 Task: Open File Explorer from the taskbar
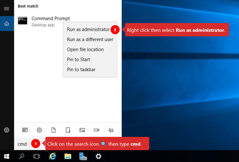click(68, 156)
